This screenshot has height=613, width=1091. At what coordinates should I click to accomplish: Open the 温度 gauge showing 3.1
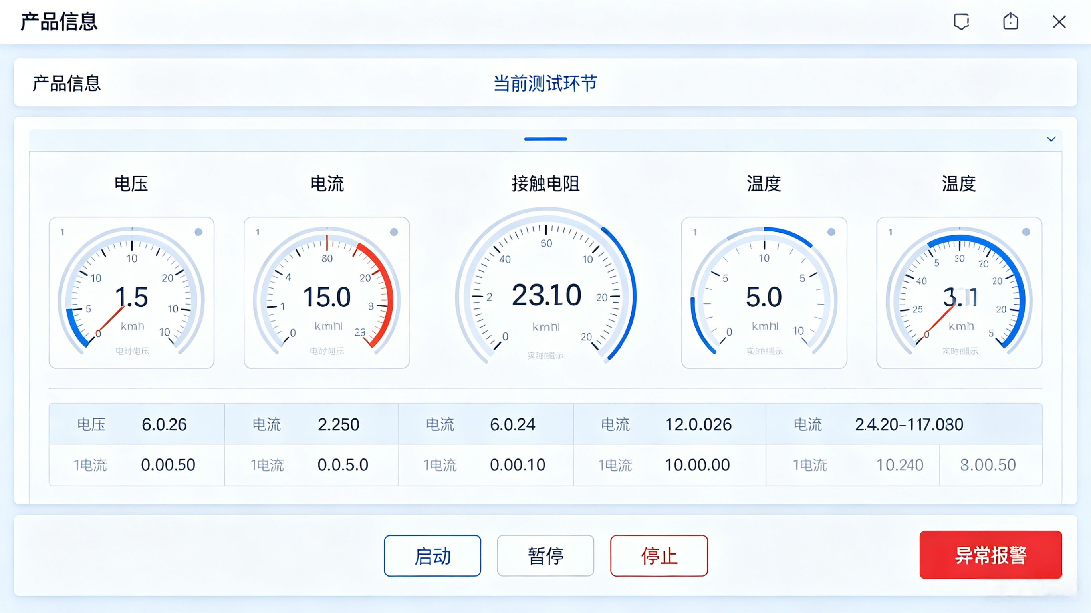click(x=959, y=293)
